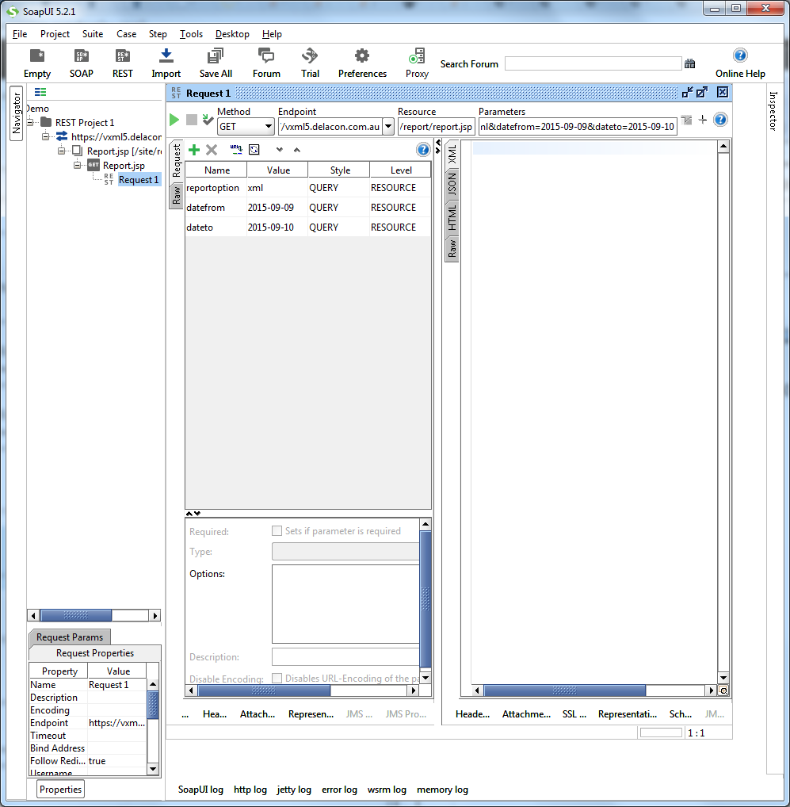Image resolution: width=790 pixels, height=807 pixels.
Task: Click the checkmark icon beside the stop button
Action: coord(208,120)
